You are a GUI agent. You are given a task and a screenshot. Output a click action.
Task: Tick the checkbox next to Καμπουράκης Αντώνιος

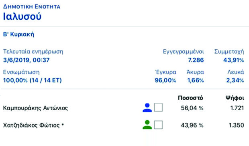pyautogui.click(x=158, y=107)
